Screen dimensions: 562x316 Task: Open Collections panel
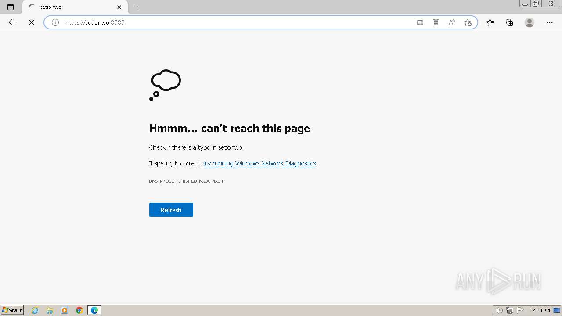click(509, 22)
